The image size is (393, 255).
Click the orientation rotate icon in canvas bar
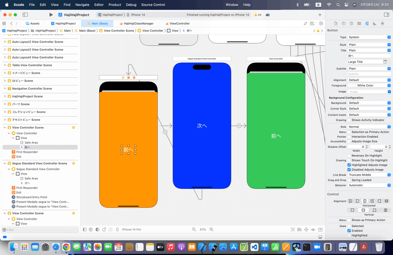(104, 229)
